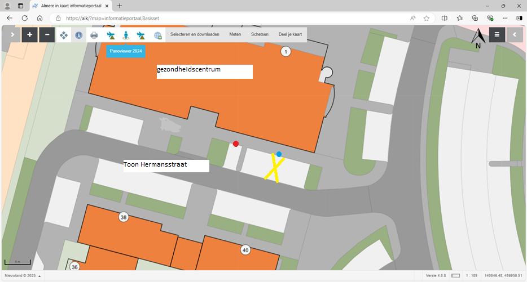This screenshot has height=282, width=527.
Task: Open the Selecteren en downloaden menu
Action: [x=195, y=35]
